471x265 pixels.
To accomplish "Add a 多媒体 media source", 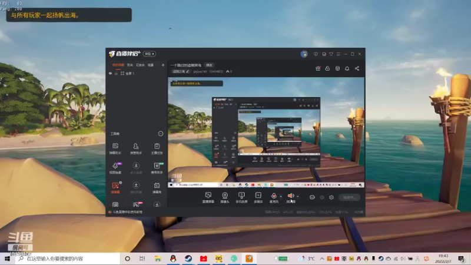I will (x=258, y=197).
